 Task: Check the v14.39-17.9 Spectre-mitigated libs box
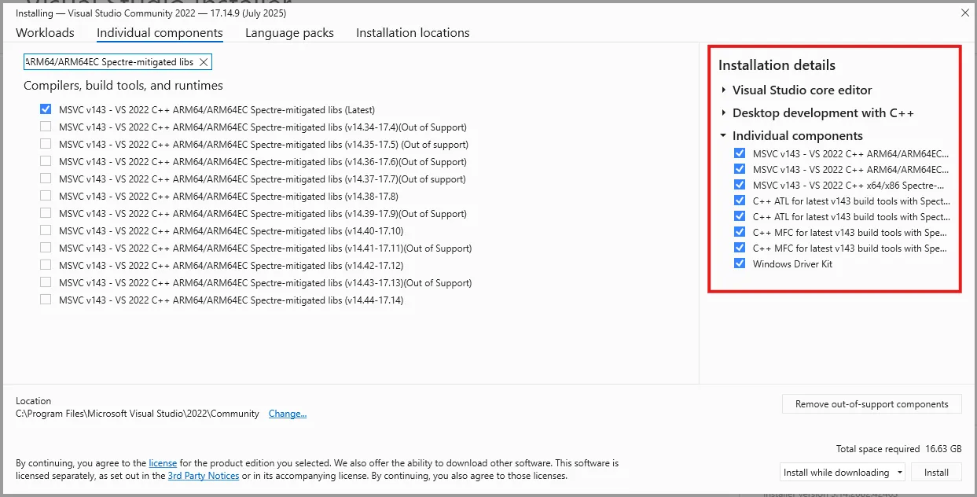(x=46, y=214)
